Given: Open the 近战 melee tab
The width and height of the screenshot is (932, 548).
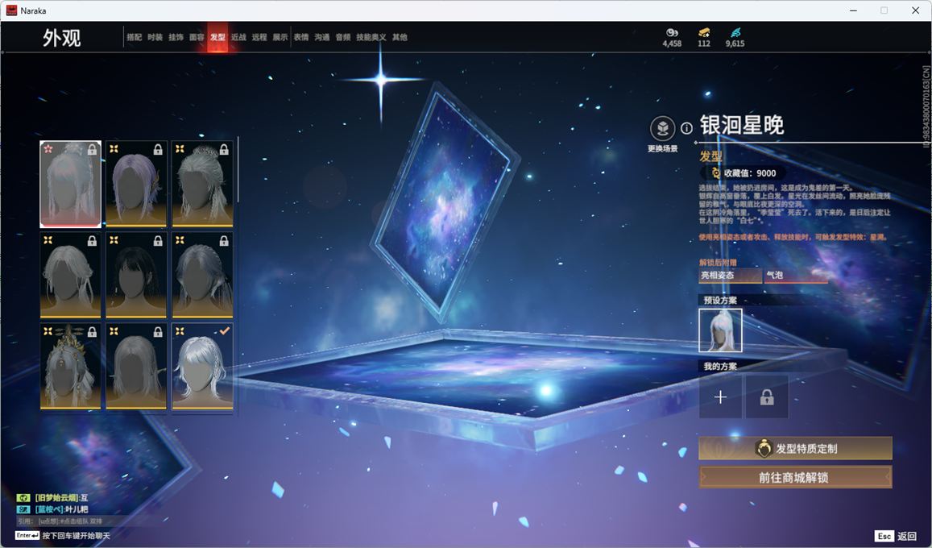Looking at the screenshot, I should pyautogui.click(x=238, y=37).
